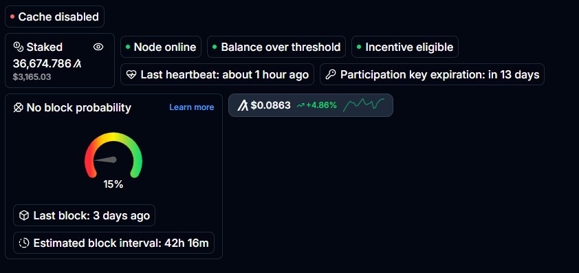Click the price sparkline chart
This screenshot has height=273, width=579.
point(364,105)
